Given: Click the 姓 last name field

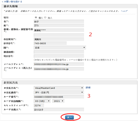Looking at the screenshot, I should (59, 26).
